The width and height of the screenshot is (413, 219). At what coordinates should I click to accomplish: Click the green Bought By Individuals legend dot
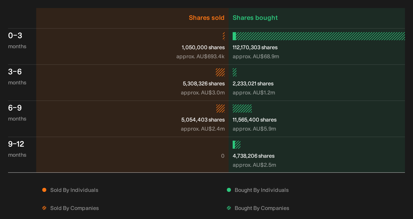(x=229, y=190)
